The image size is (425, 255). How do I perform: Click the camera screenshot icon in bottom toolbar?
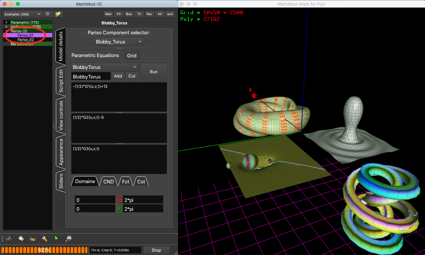[9, 239]
